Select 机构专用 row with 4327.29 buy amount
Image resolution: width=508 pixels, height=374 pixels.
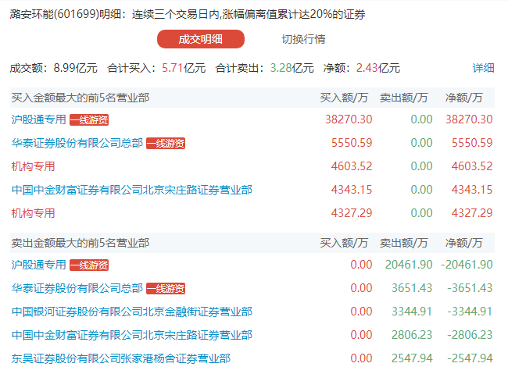click(34, 213)
